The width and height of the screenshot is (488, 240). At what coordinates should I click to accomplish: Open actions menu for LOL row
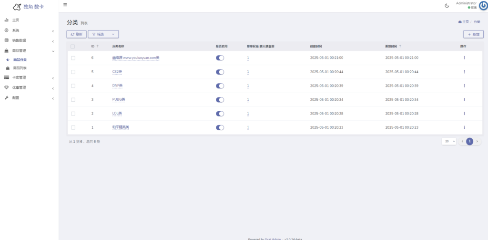(464, 114)
